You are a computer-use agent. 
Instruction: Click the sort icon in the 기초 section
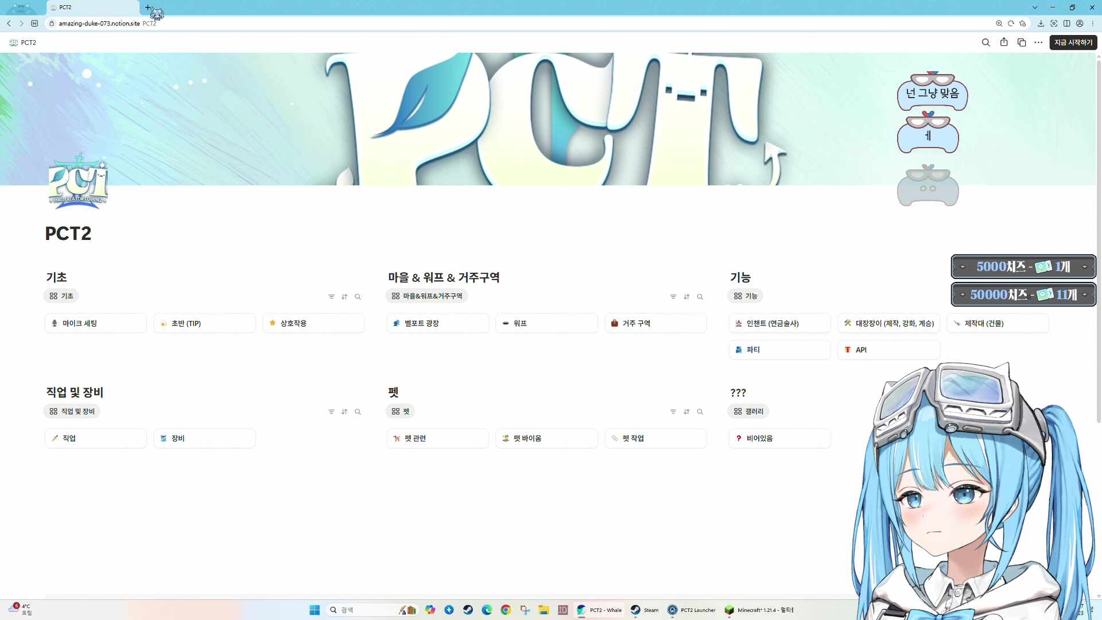pyautogui.click(x=344, y=297)
